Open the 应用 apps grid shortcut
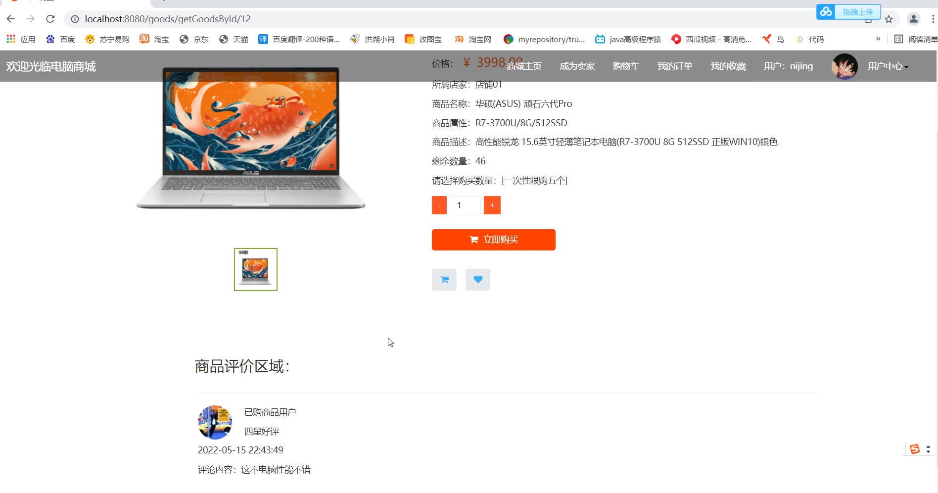 click(21, 39)
